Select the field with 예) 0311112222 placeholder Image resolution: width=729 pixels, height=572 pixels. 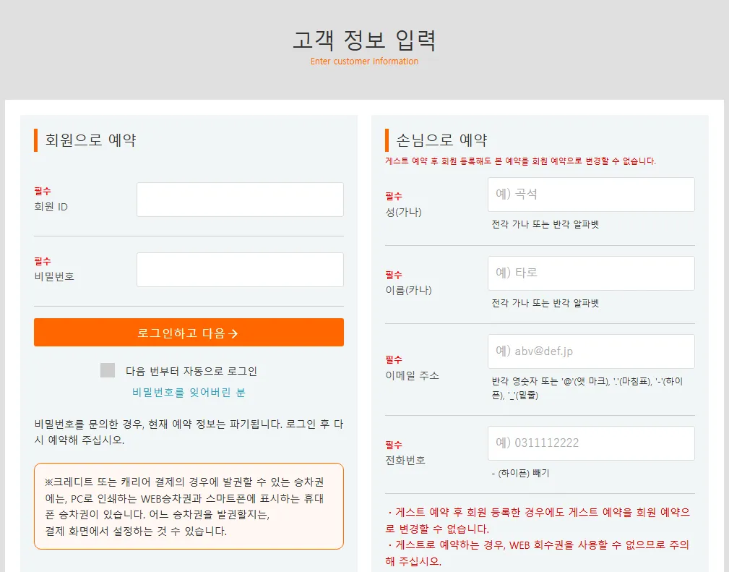coord(591,443)
